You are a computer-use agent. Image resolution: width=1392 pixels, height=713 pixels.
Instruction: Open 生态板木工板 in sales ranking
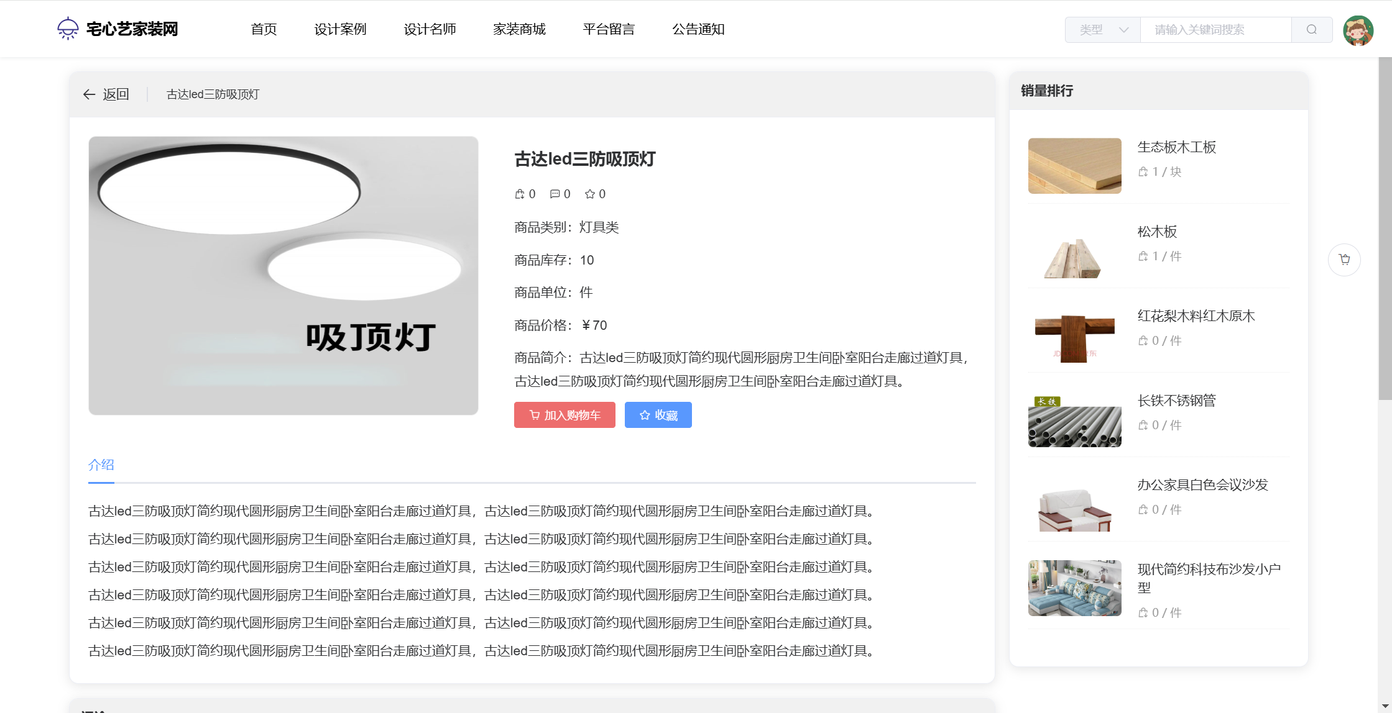pyautogui.click(x=1176, y=147)
